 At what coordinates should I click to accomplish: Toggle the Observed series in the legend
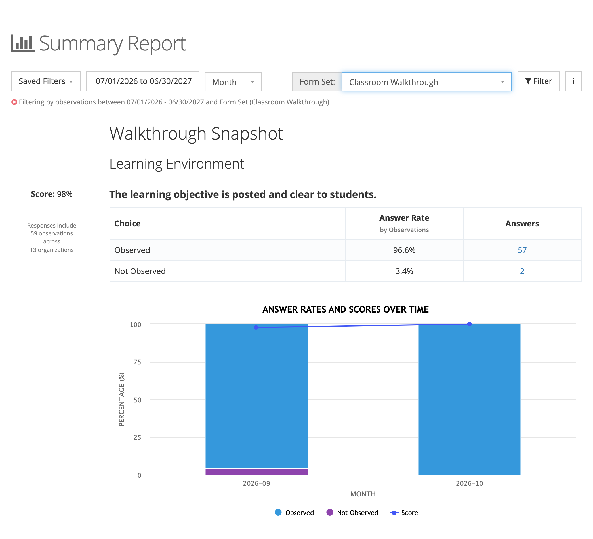pos(294,513)
